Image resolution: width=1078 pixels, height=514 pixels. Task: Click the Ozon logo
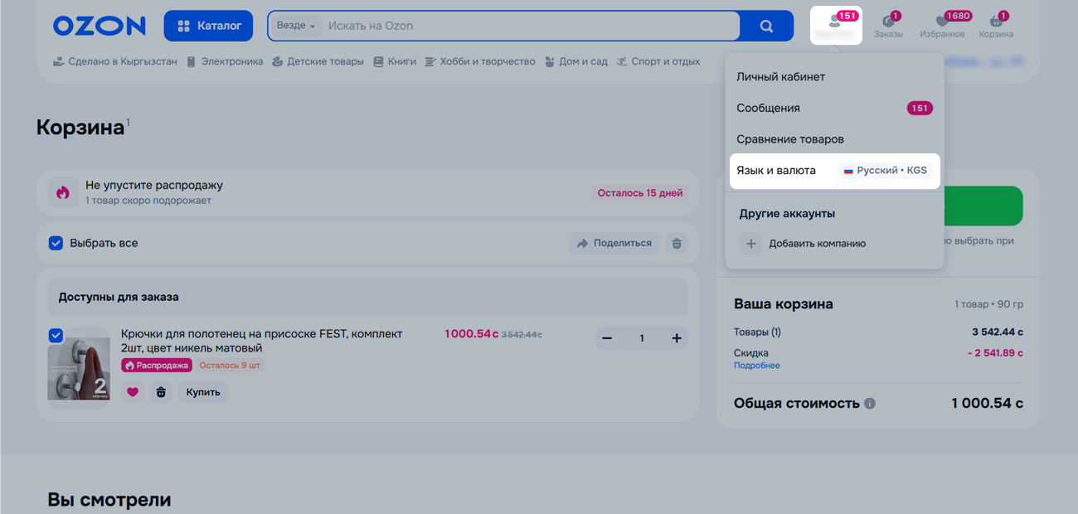pos(99,26)
